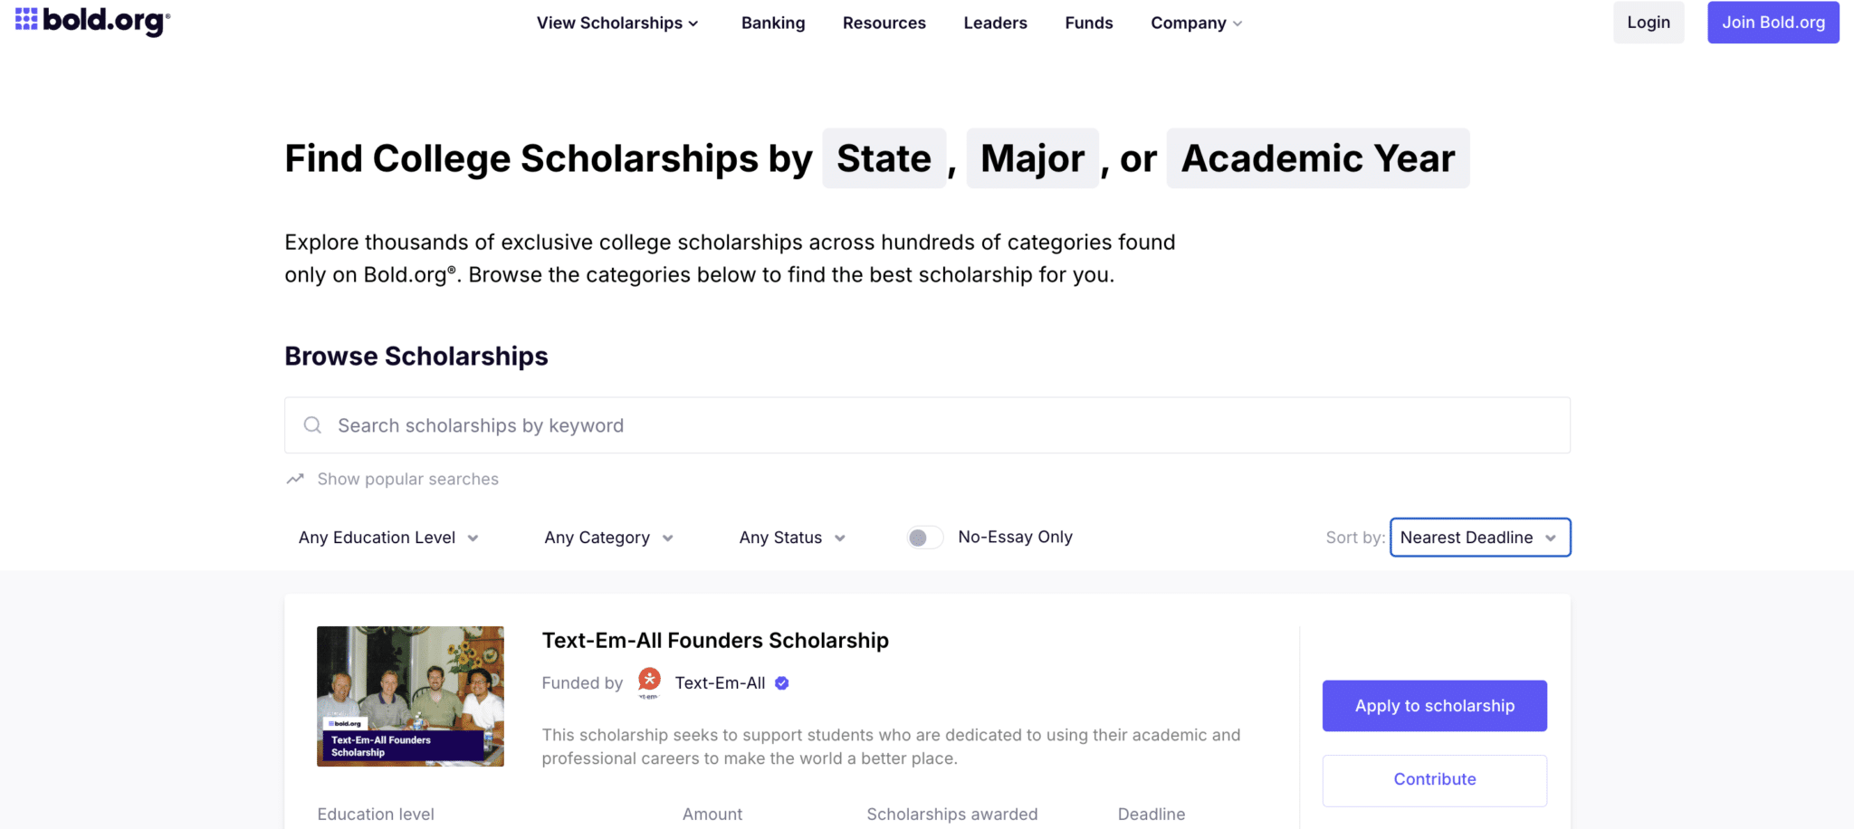Click the bold.org grid logo icon
This screenshot has width=1854, height=829.
pos(24,21)
